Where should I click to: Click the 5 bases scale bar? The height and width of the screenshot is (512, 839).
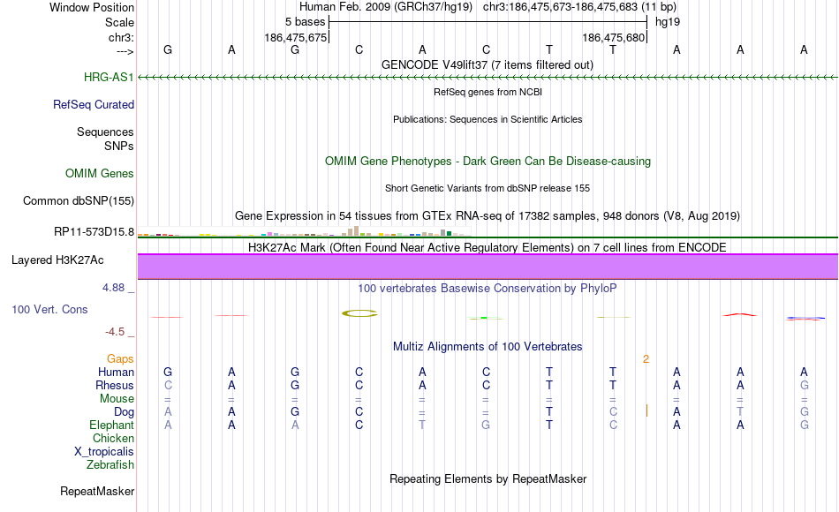pos(488,22)
